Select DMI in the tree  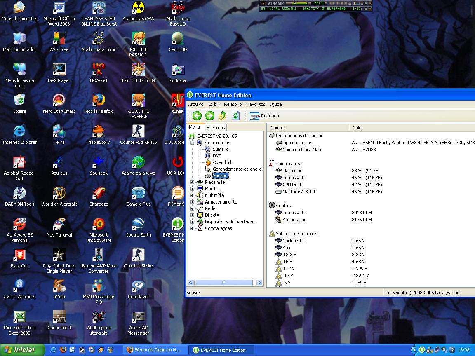click(x=216, y=156)
